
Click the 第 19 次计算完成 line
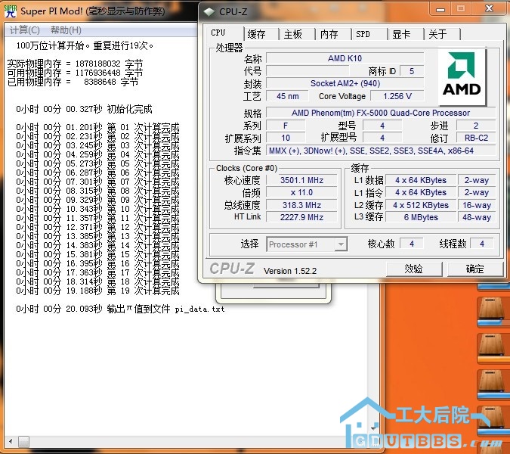click(97, 291)
